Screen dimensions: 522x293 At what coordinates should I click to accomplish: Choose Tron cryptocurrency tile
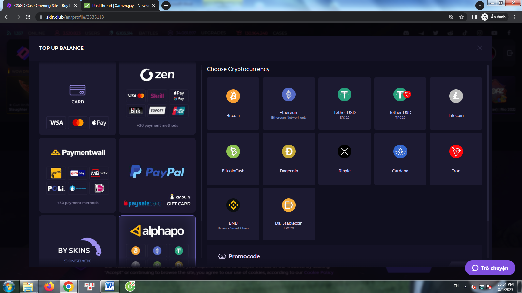tap(456, 159)
